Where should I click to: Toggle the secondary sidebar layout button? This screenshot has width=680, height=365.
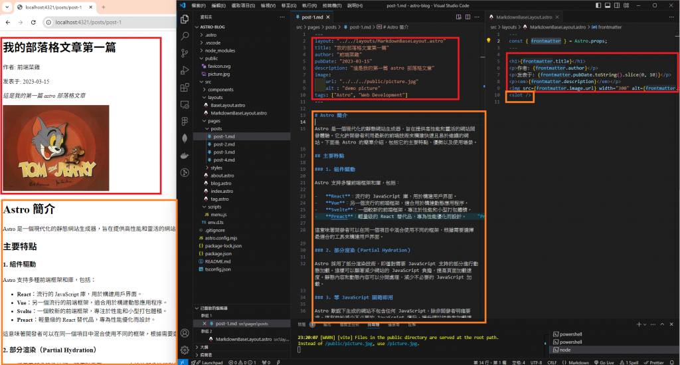(617, 5)
